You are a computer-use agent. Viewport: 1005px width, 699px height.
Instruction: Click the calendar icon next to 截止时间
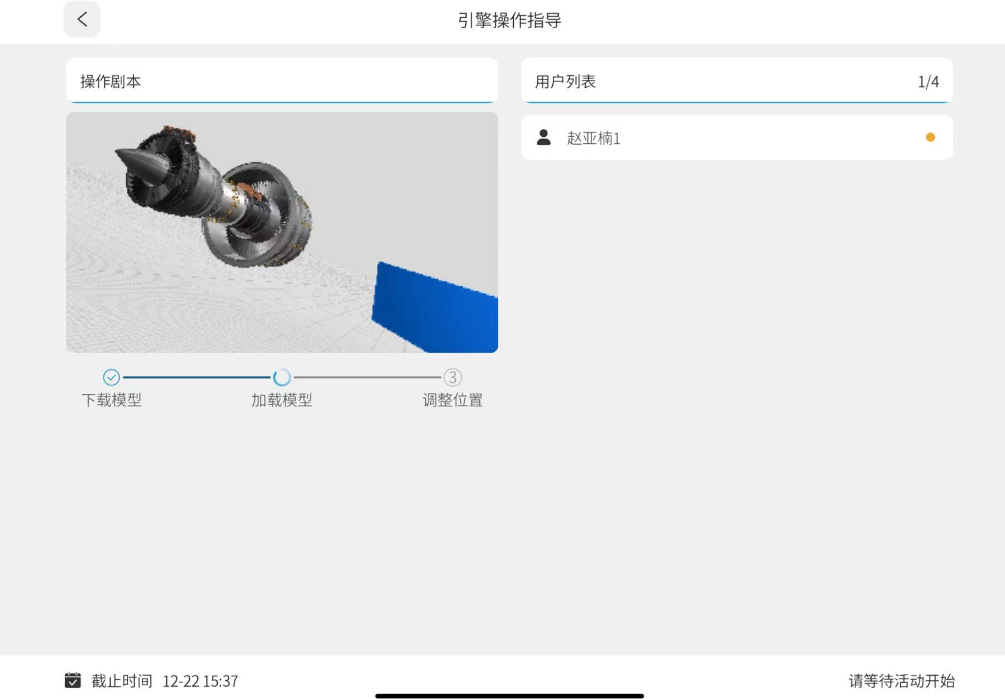pos(72,680)
